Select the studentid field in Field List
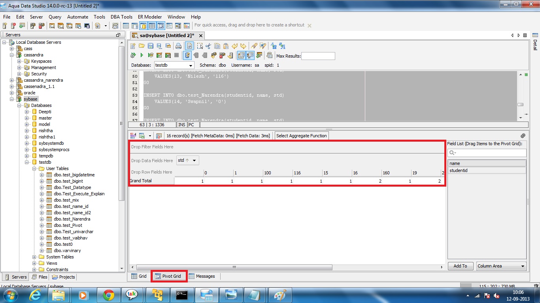The image size is (540, 303). (x=487, y=170)
